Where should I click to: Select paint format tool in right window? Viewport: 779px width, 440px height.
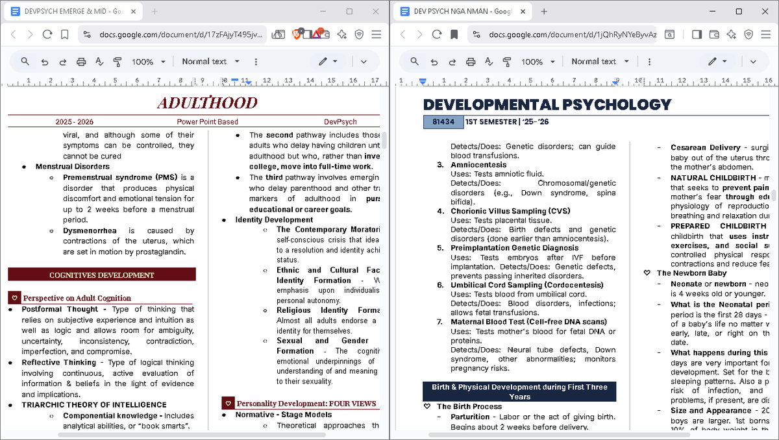[x=507, y=62]
